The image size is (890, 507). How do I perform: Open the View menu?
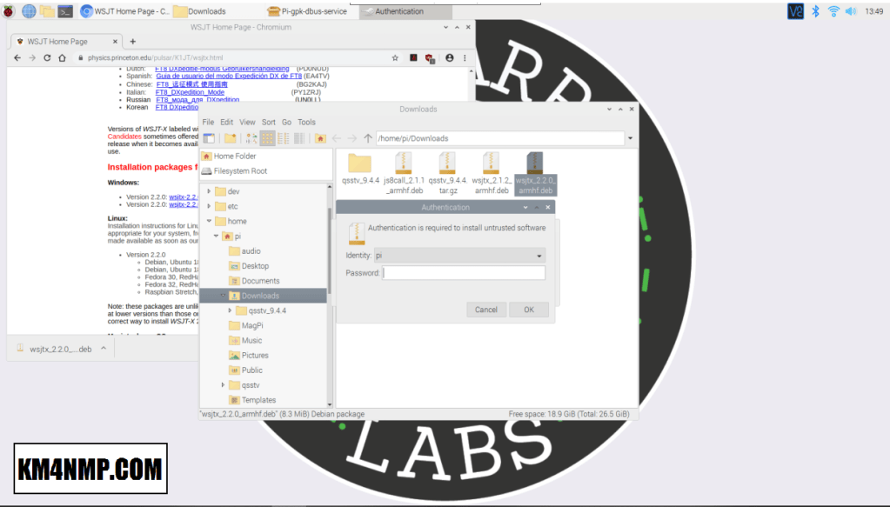[247, 123]
